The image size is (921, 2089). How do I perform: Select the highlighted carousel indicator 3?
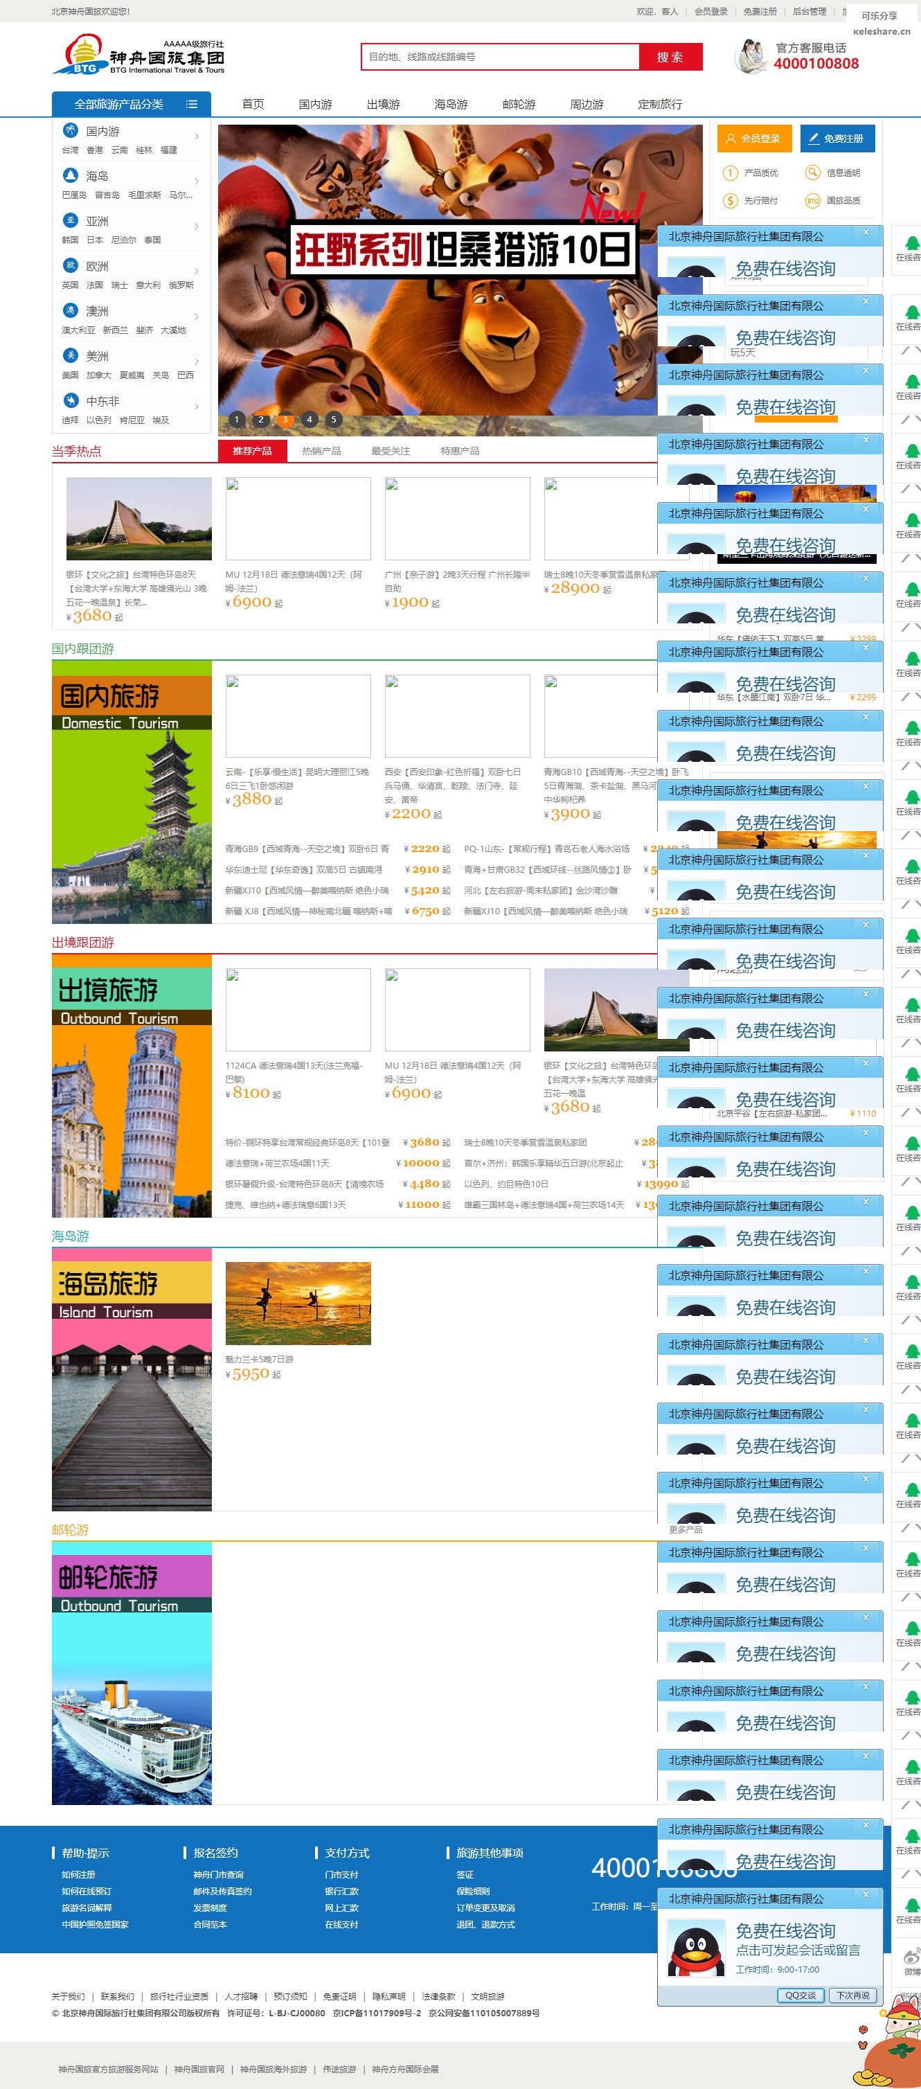(285, 419)
